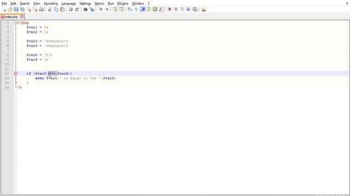The height and width of the screenshot is (196, 350).
Task: Open the Language menu
Action: click(68, 4)
